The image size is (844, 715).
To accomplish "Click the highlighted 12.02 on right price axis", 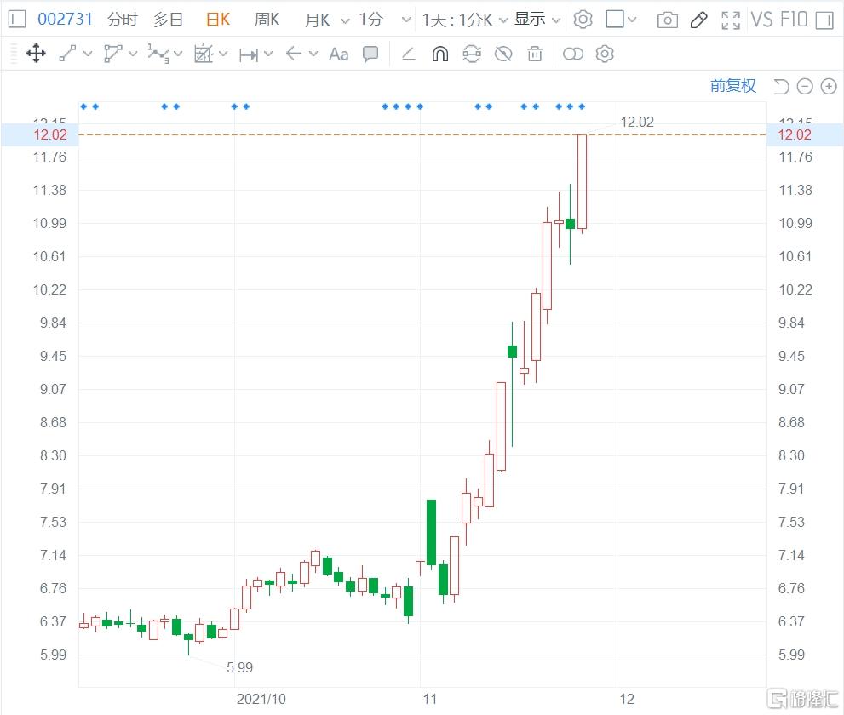I will [795, 134].
